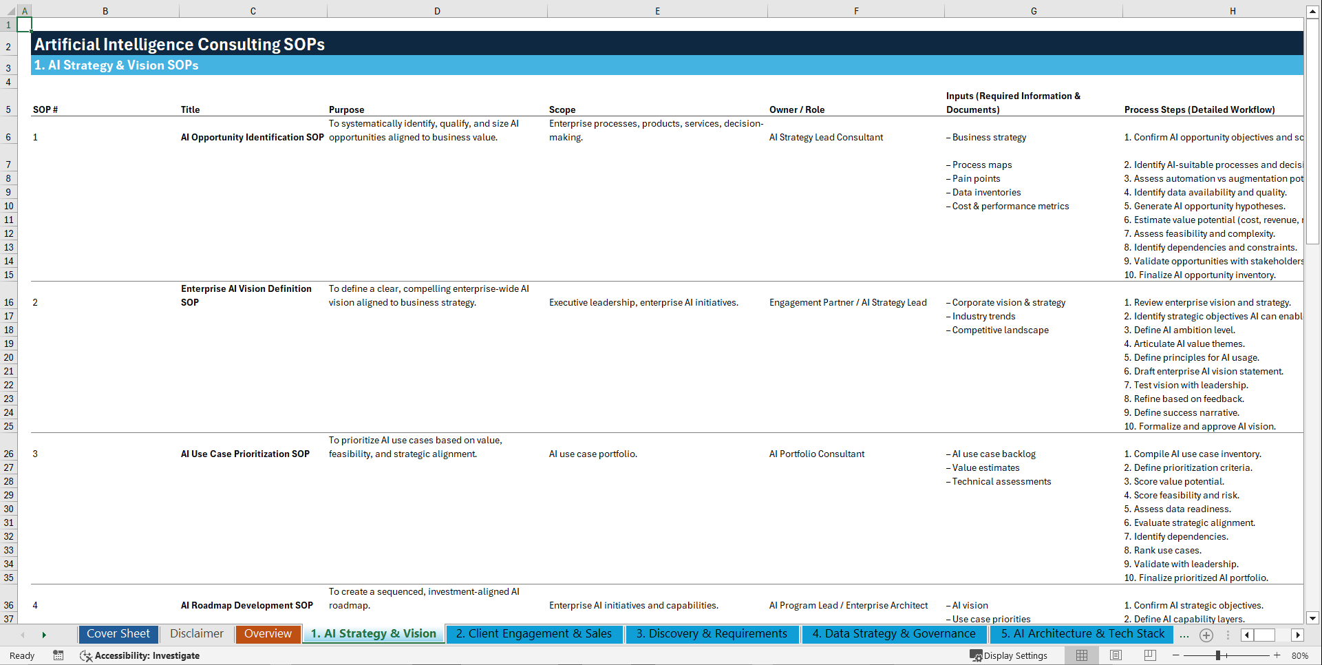Zoom in using the plus icon

point(1277,655)
